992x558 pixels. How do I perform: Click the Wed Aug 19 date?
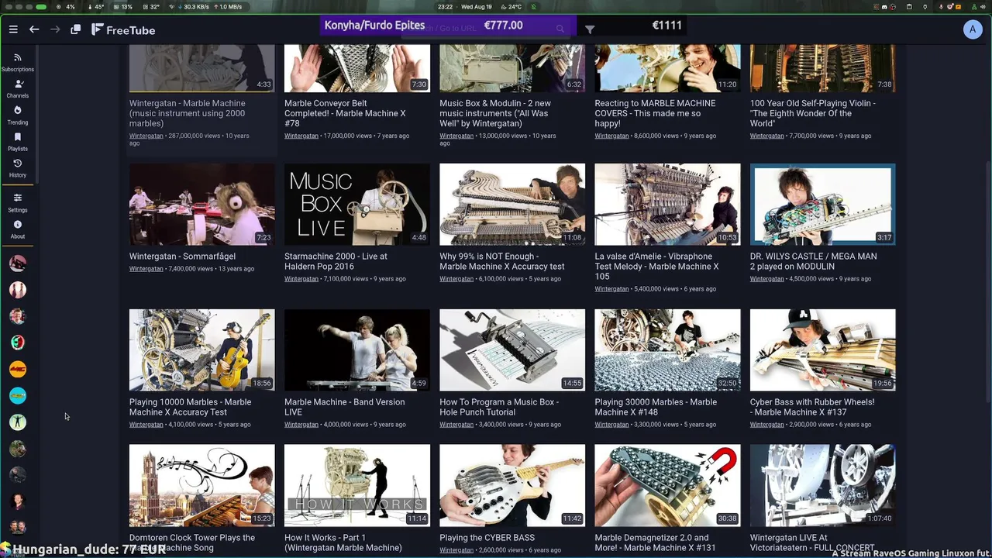click(477, 7)
